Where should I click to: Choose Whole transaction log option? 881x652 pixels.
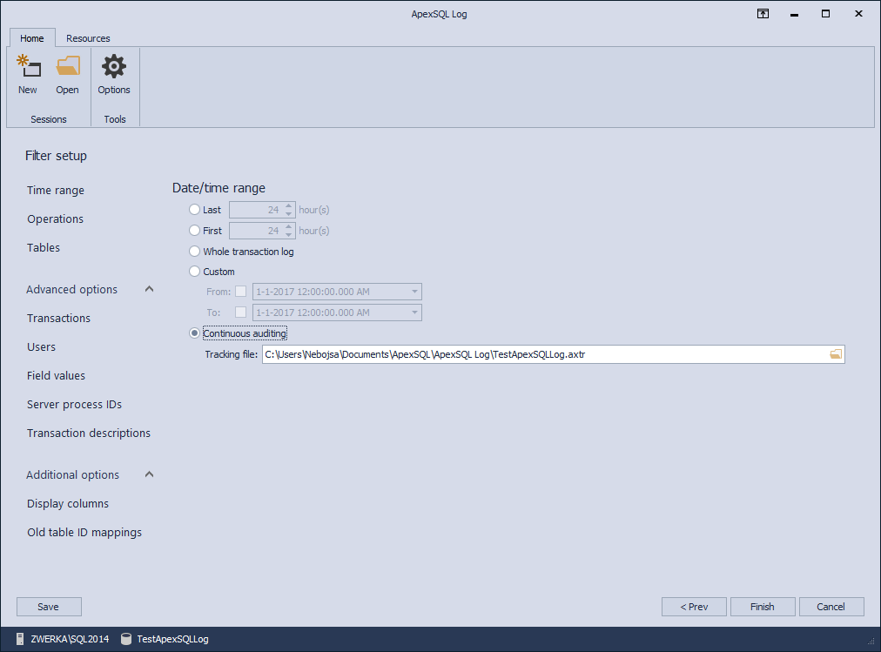(x=194, y=251)
